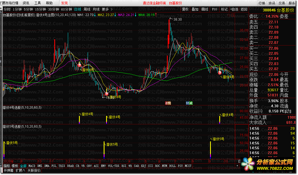The image size is (298, 175).
Task: Select the OBV indicator tab
Action: coord(89,166)
